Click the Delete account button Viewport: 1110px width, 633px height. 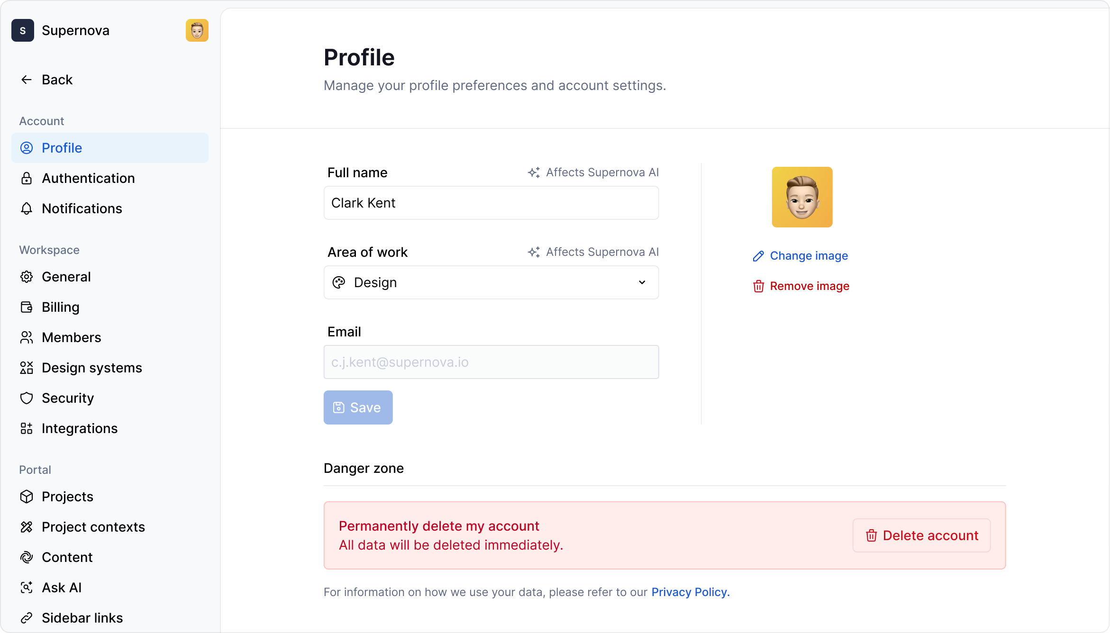coord(921,535)
